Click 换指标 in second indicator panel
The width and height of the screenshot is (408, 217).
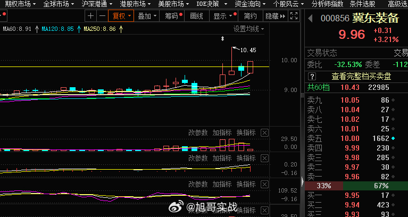tap(246, 158)
